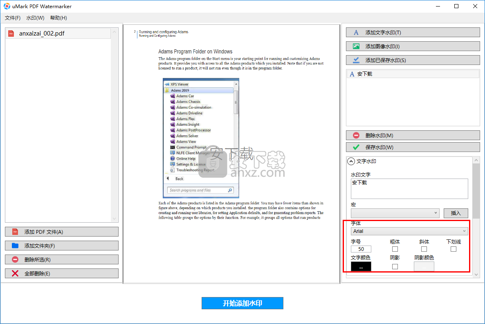Screen dimensions: 485x324
Task: Click the 开始添加水印 button
Action: click(x=242, y=303)
